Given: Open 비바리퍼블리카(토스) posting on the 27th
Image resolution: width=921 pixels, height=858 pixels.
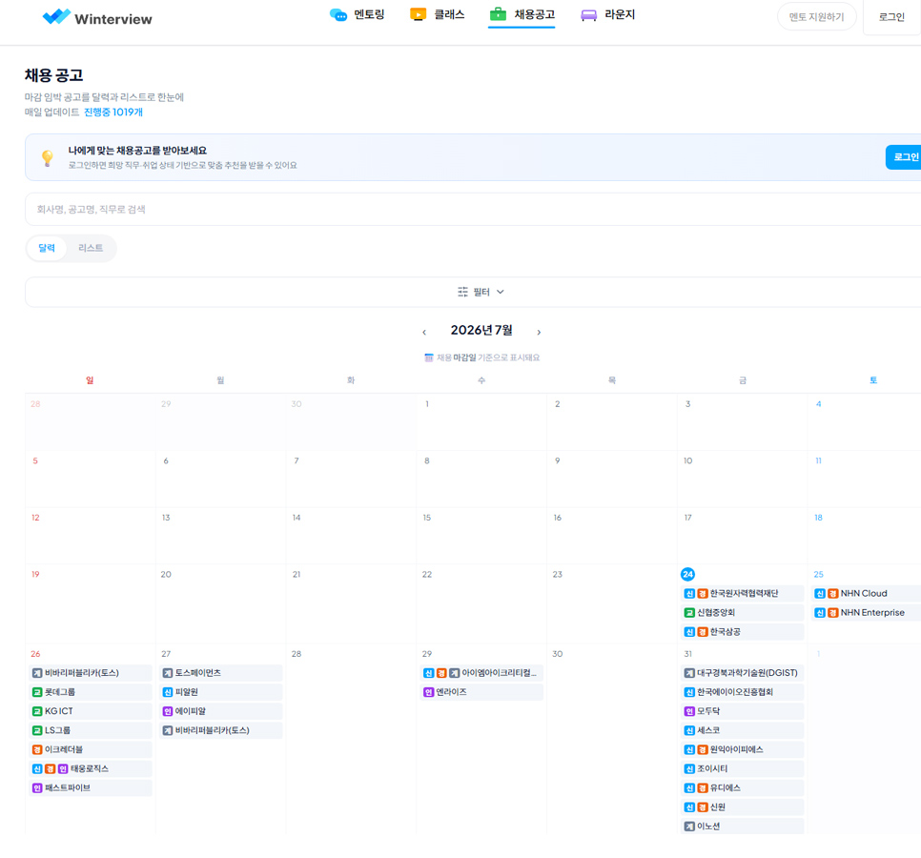Looking at the screenshot, I should 221,730.
